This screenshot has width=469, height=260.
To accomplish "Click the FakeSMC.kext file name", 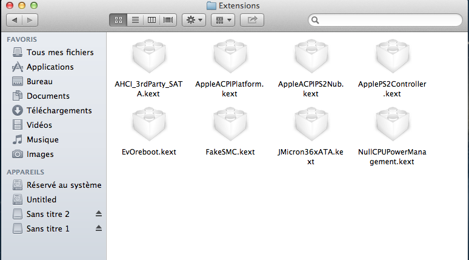I will pyautogui.click(x=230, y=152).
